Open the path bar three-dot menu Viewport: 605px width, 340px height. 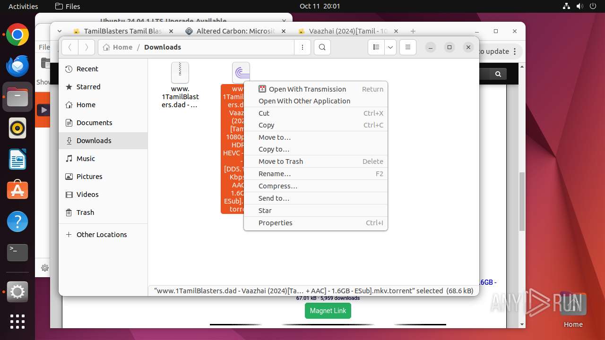tap(302, 47)
